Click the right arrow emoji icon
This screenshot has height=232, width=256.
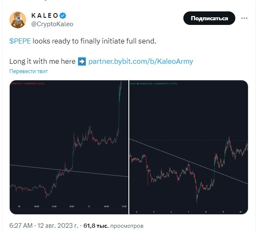tap(82, 62)
